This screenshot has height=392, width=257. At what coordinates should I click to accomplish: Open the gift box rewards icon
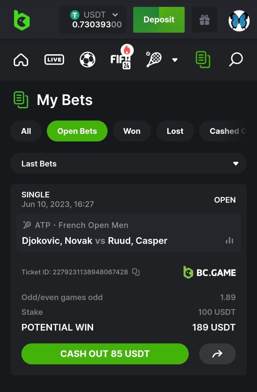[x=204, y=20]
